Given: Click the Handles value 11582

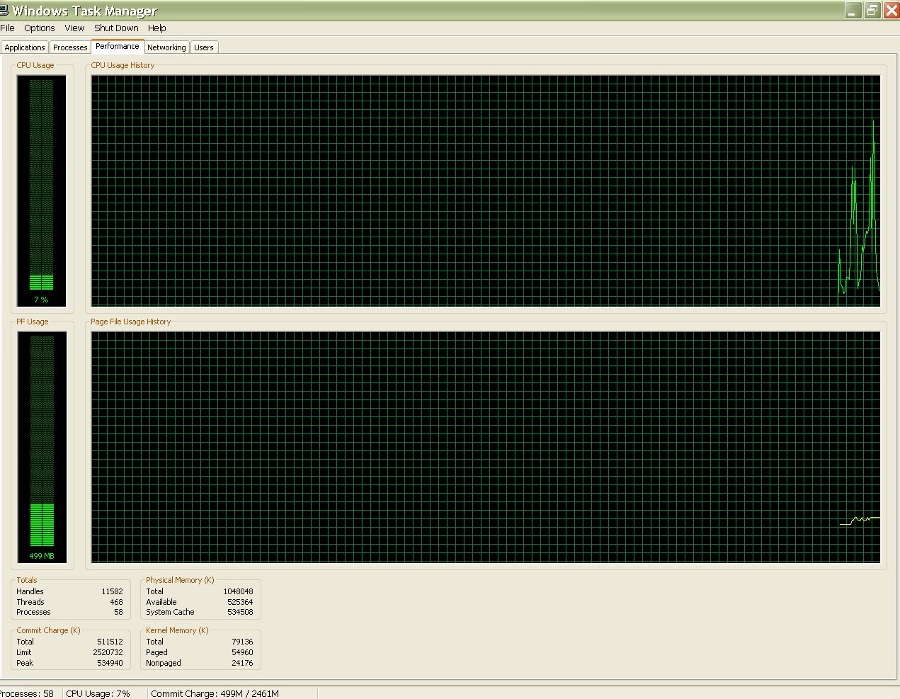Looking at the screenshot, I should pos(112,591).
